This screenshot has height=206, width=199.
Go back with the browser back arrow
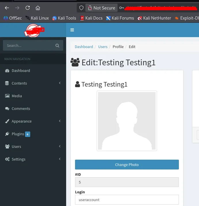pyautogui.click(x=7, y=8)
